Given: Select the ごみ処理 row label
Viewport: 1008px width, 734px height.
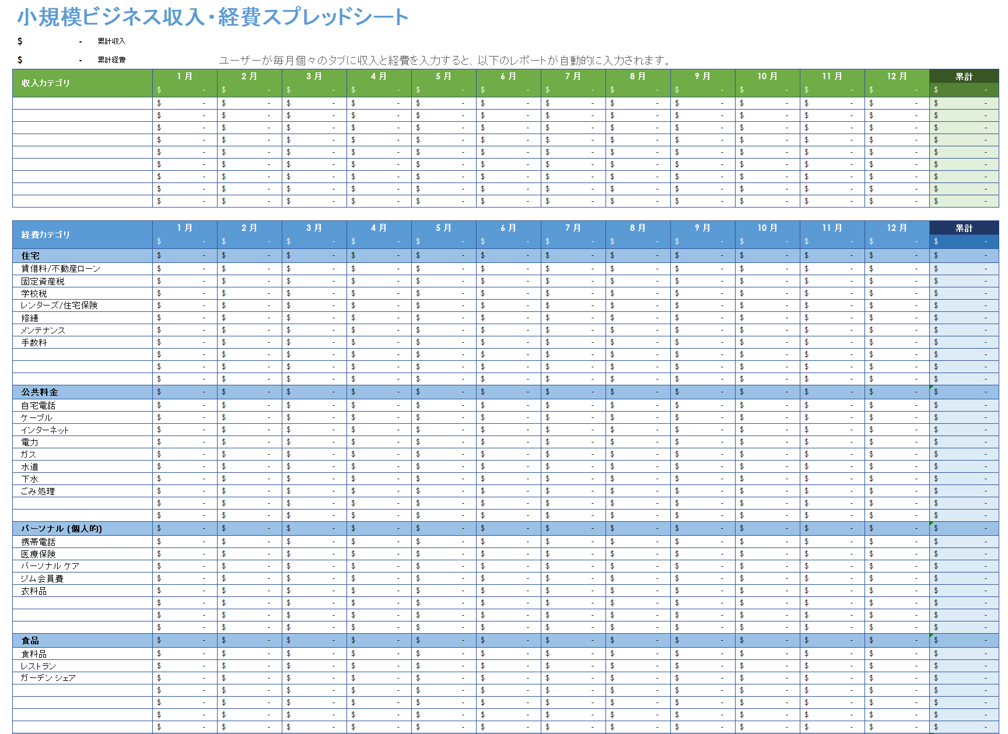Looking at the screenshot, I should click(x=38, y=491).
